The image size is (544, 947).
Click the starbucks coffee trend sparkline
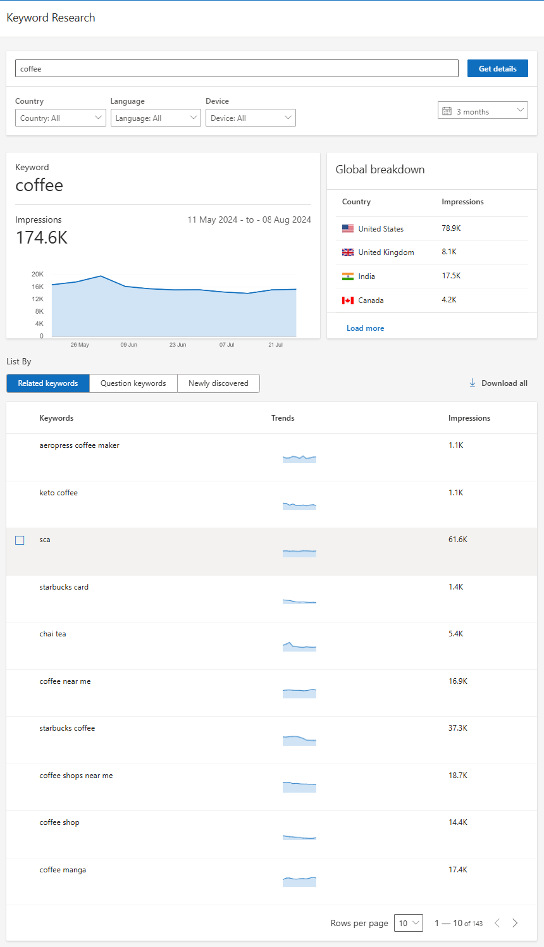point(299,740)
